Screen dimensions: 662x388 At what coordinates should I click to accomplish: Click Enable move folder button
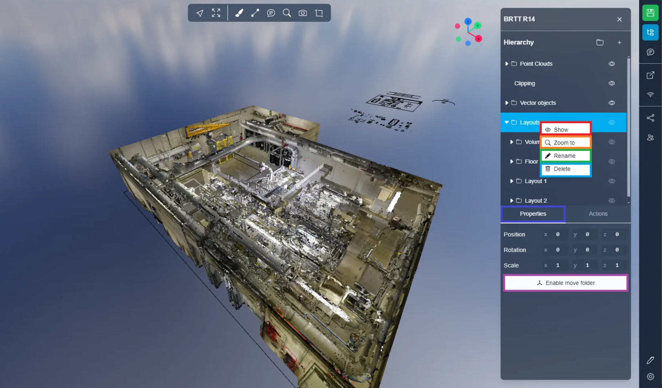coord(565,283)
